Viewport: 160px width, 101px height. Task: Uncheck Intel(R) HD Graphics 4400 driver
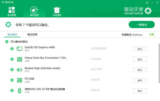(12, 49)
